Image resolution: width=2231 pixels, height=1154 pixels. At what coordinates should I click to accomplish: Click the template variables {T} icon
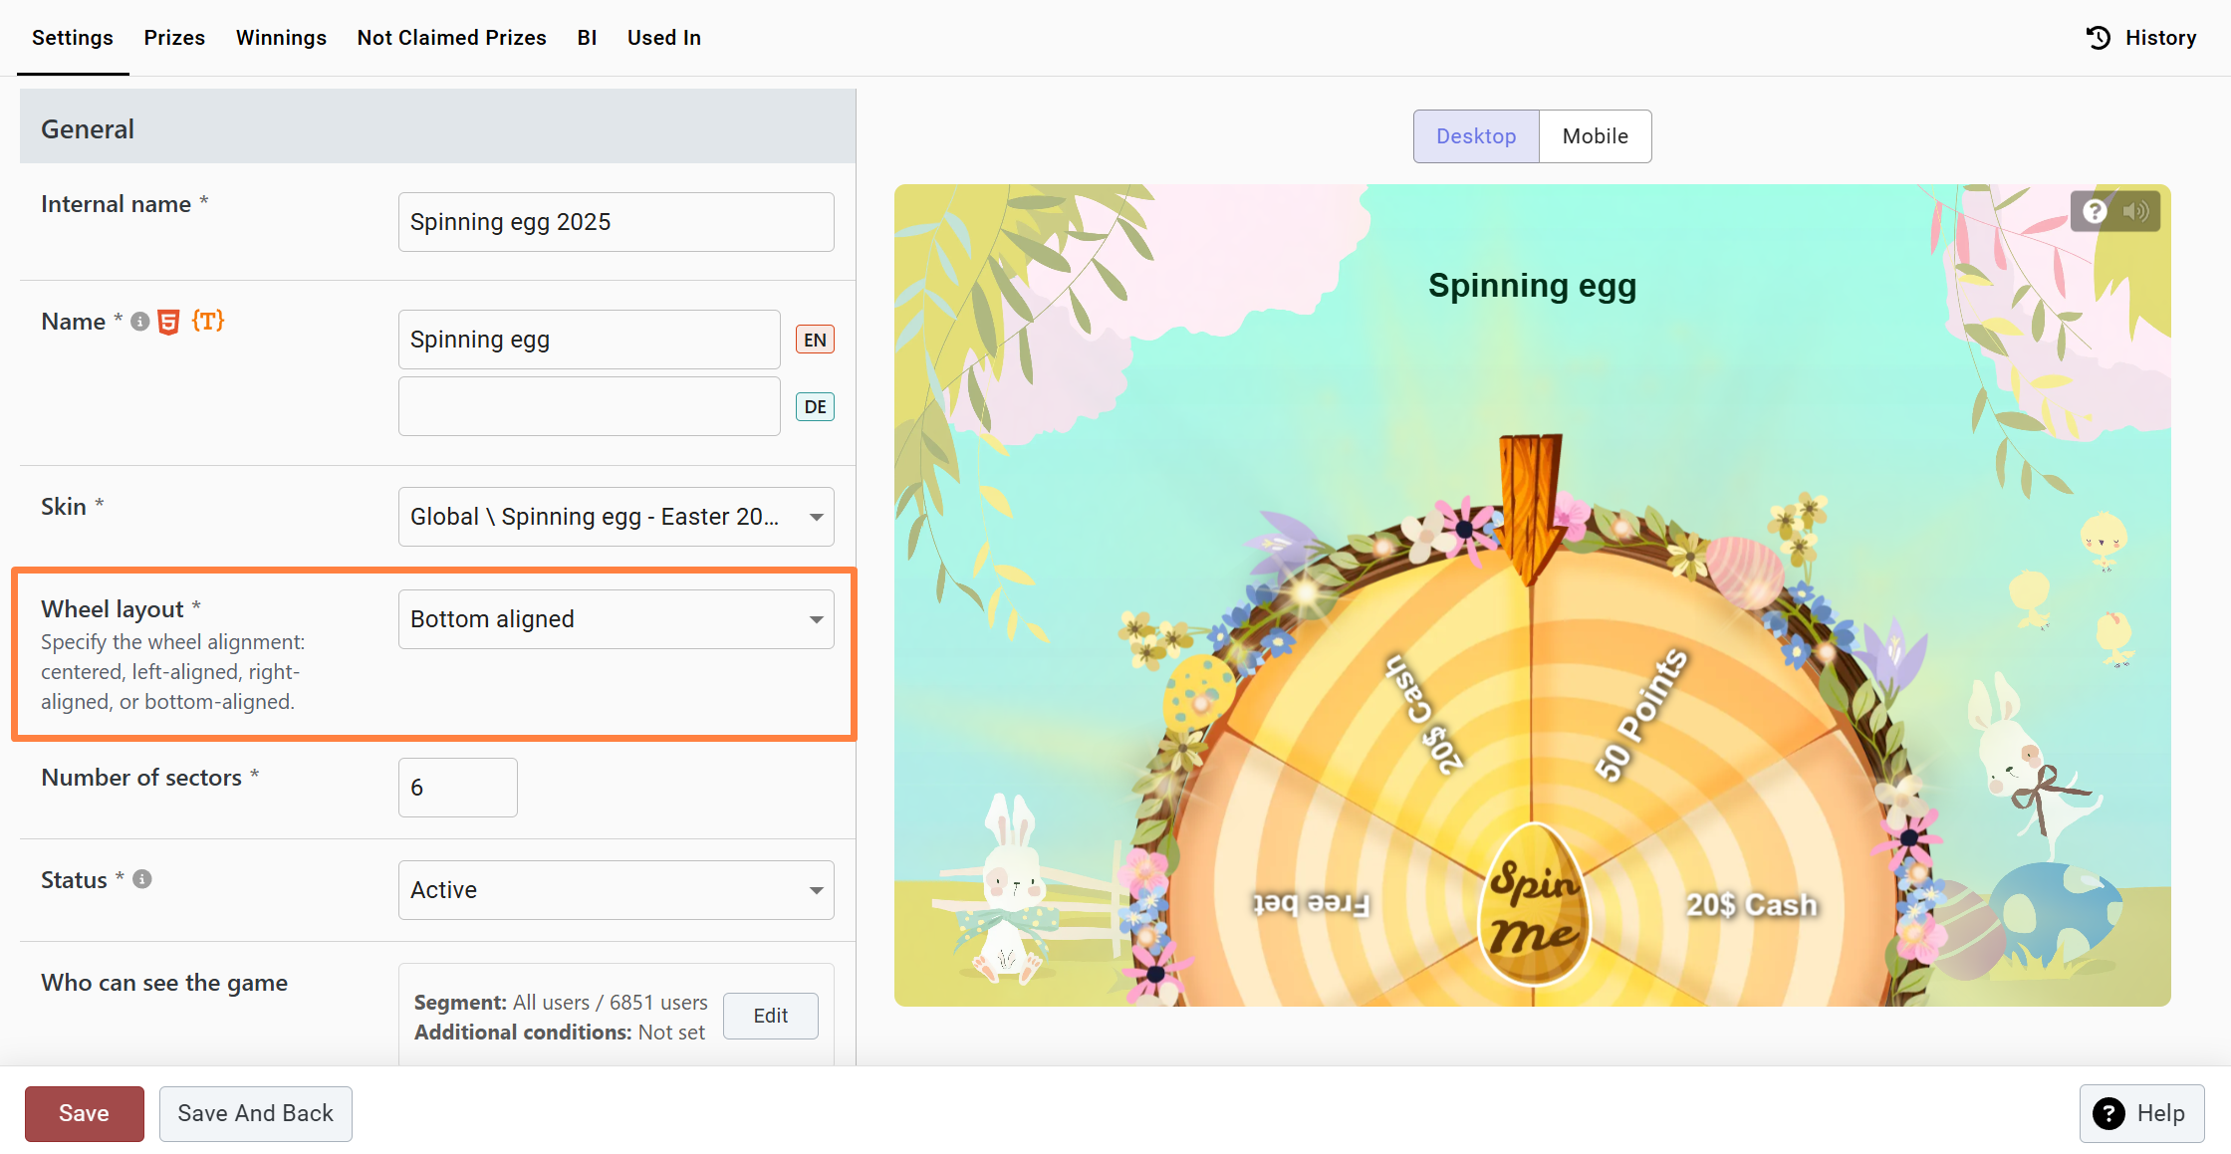(x=207, y=321)
